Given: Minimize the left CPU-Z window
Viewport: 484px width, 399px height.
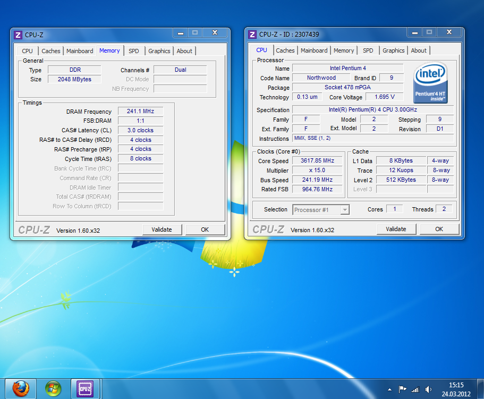Looking at the screenshot, I should tap(181, 33).
